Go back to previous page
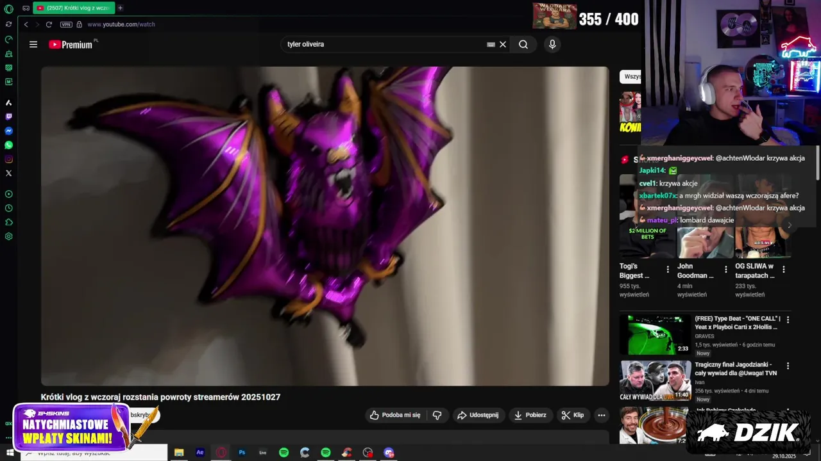This screenshot has width=821, height=461. tap(26, 24)
